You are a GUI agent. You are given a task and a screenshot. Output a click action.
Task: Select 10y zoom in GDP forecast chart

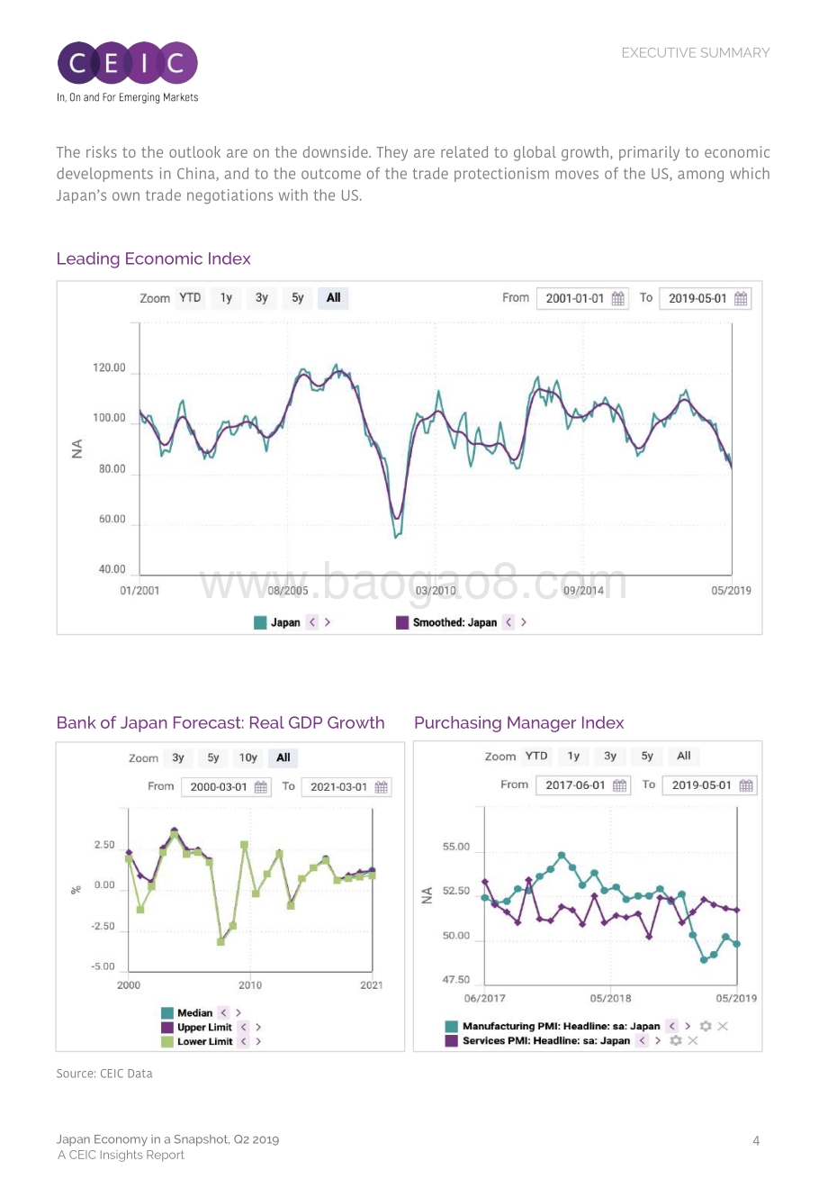pyautogui.click(x=248, y=758)
